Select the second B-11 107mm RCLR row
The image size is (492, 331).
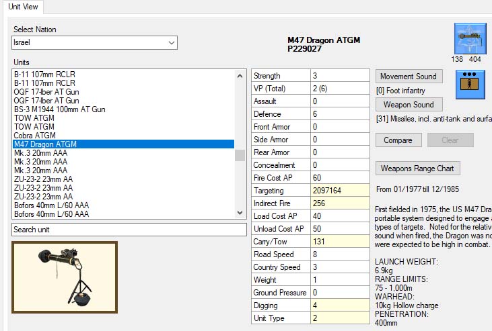click(124, 83)
